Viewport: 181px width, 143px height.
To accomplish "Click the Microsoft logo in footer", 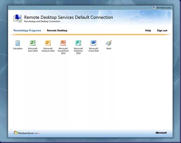I will pos(161,133).
